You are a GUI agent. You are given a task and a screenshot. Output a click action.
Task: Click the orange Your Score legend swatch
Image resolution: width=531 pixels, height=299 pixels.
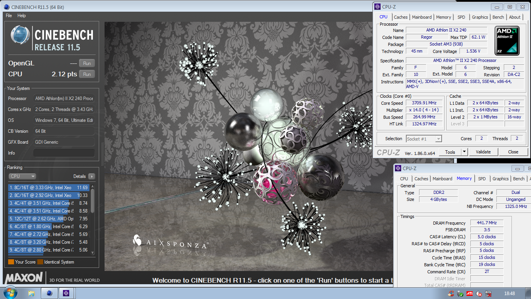11,262
